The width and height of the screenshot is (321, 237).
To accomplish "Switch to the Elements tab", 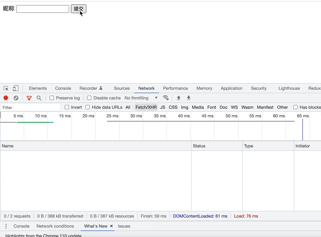I will tap(38, 88).
